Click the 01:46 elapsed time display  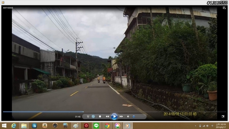pyautogui.click(x=78, y=117)
